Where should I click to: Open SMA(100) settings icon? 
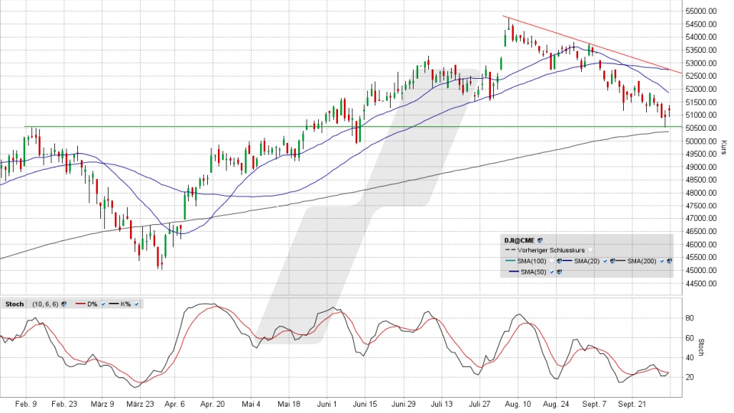point(559,261)
